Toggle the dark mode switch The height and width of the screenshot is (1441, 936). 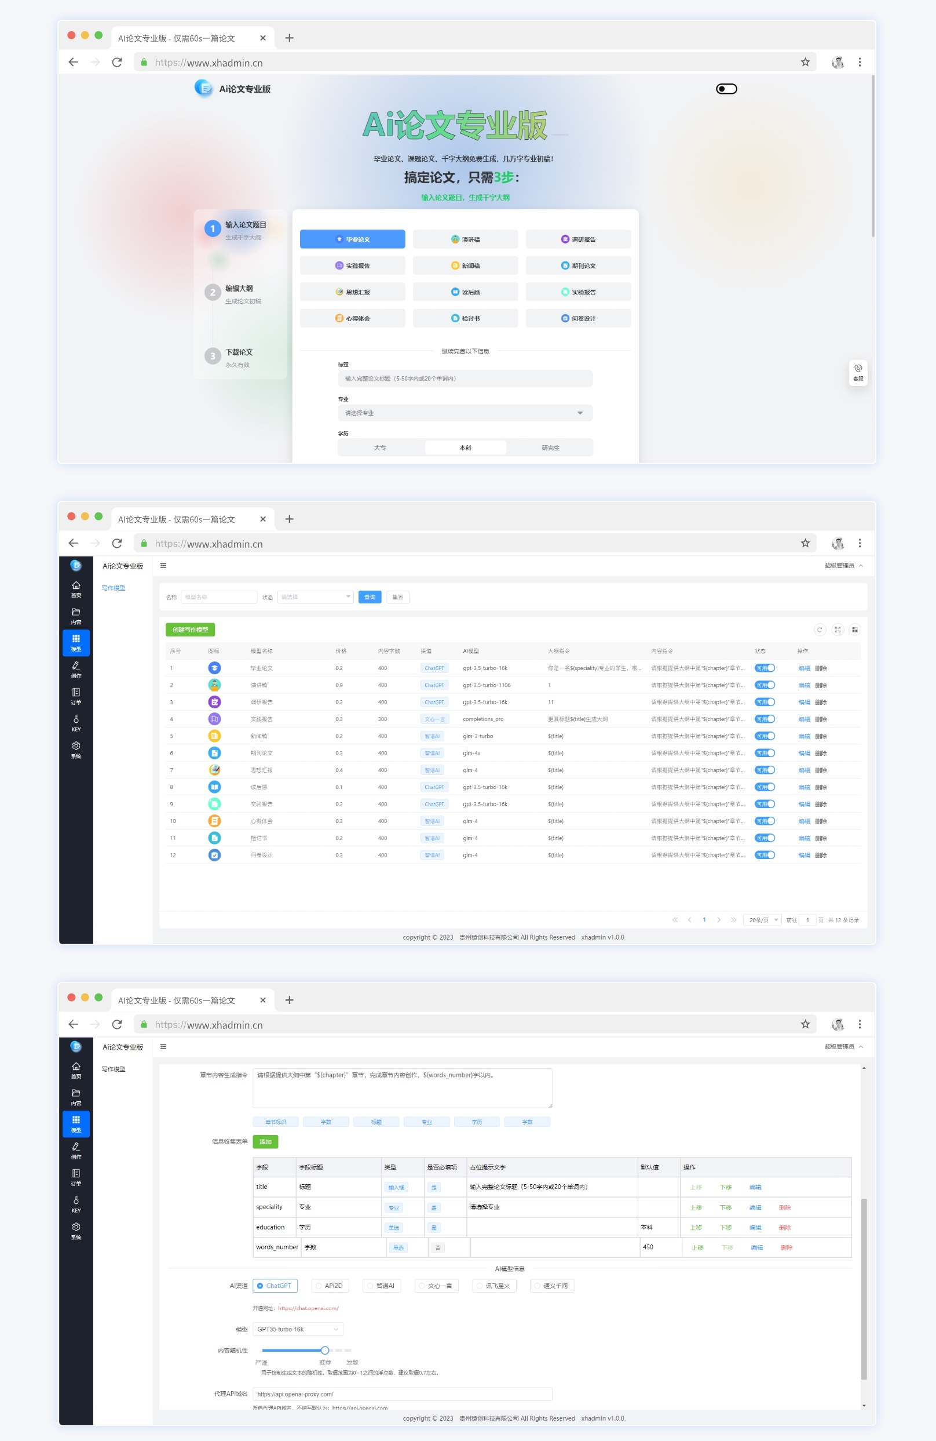[726, 89]
